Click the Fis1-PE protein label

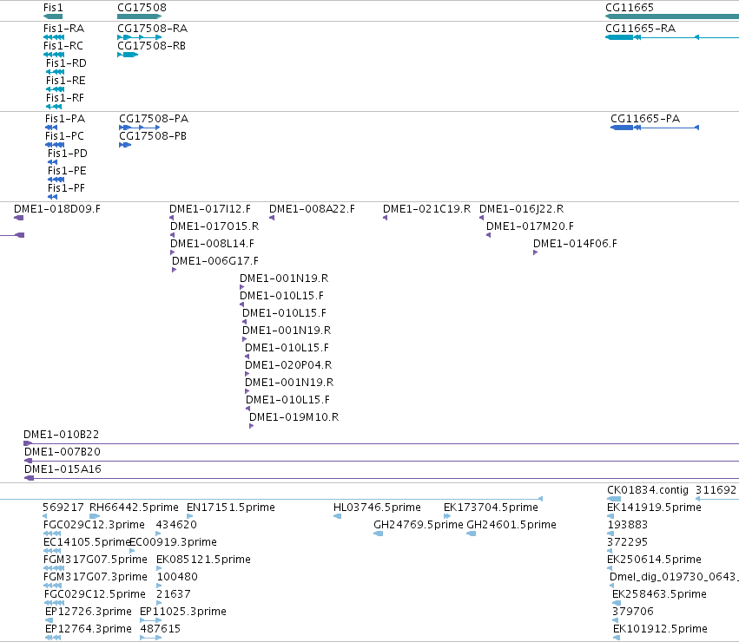67,171
